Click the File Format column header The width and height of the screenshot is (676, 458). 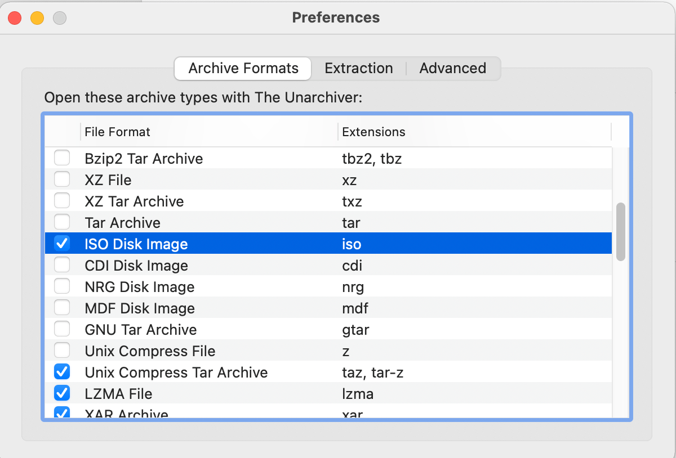[x=117, y=132]
